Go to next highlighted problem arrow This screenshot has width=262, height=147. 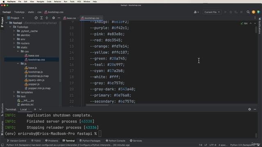(255, 23)
